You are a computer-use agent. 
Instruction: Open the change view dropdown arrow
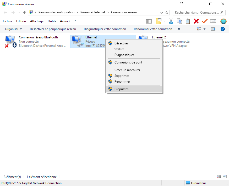(x=204, y=29)
